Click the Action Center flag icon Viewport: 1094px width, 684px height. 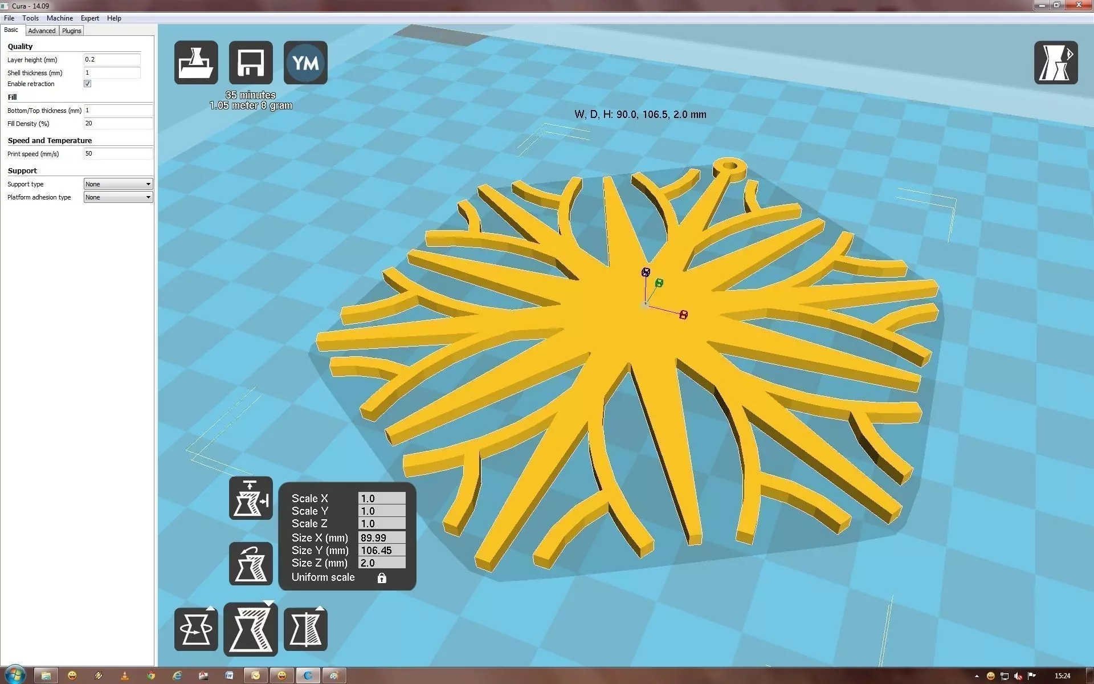[1032, 676]
